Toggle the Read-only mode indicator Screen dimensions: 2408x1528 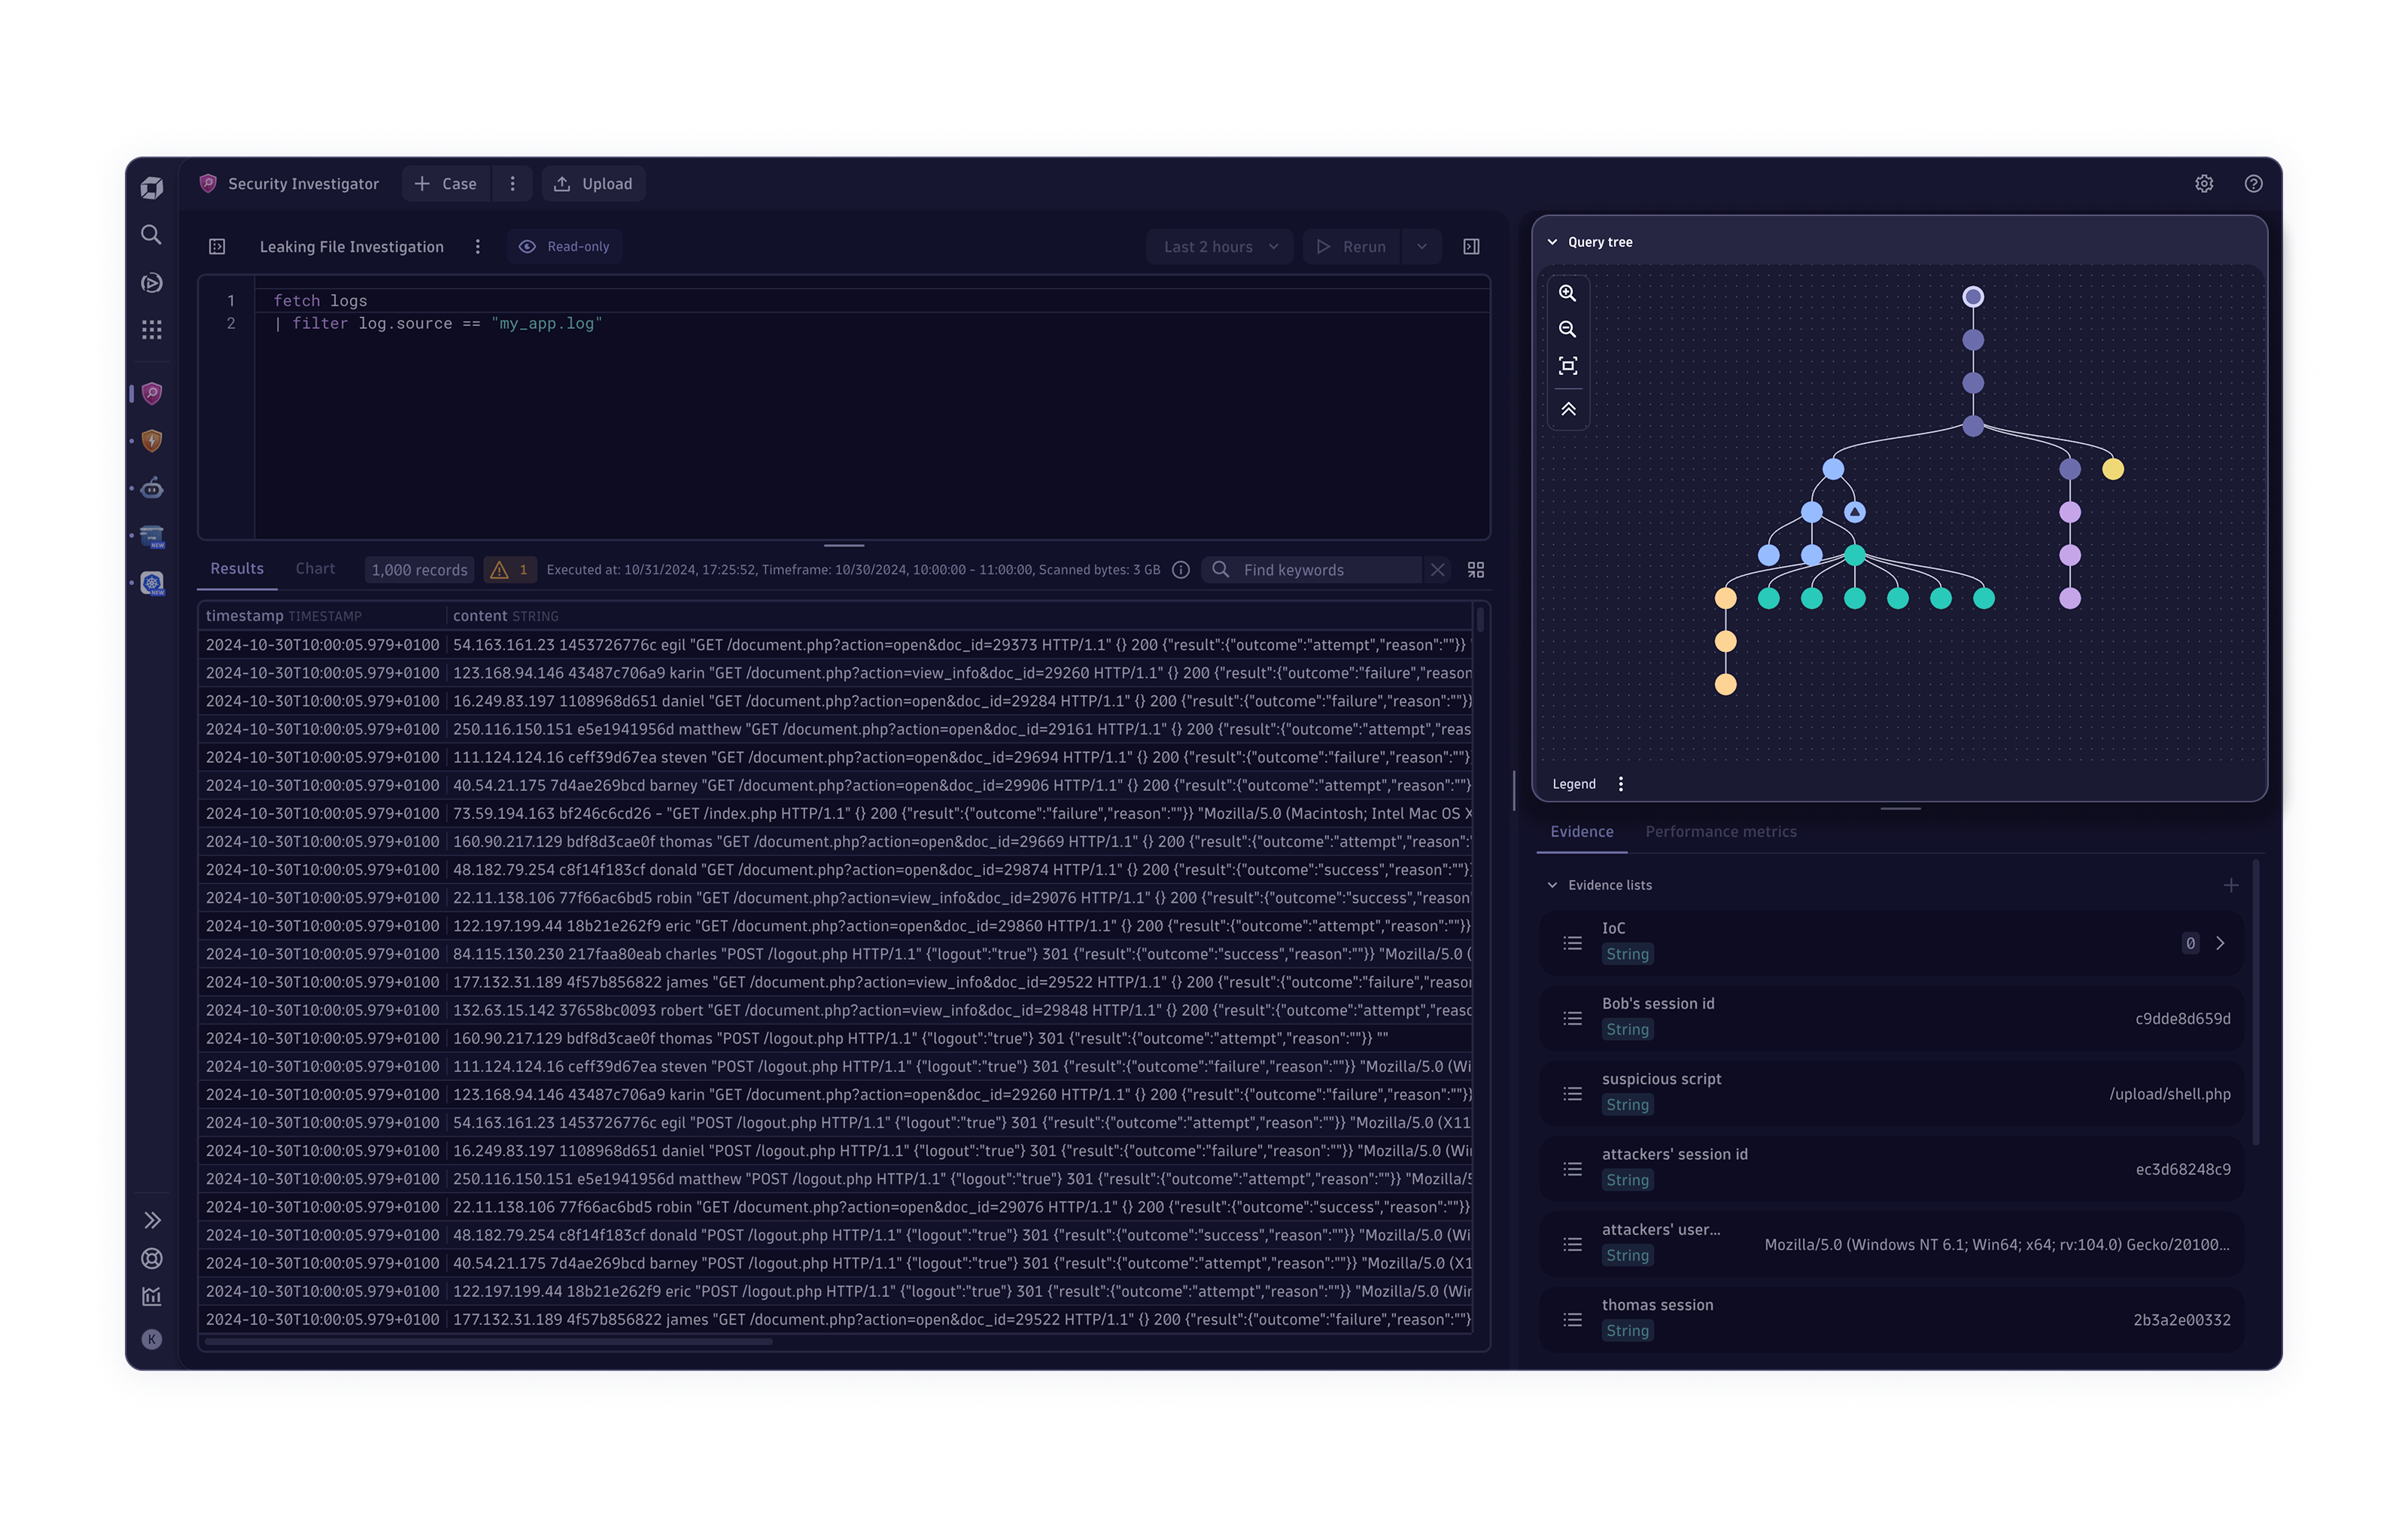click(564, 247)
